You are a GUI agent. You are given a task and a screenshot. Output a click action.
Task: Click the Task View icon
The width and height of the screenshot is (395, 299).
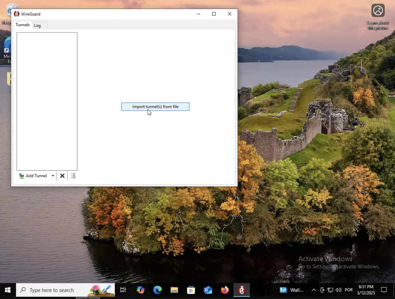[x=123, y=290]
